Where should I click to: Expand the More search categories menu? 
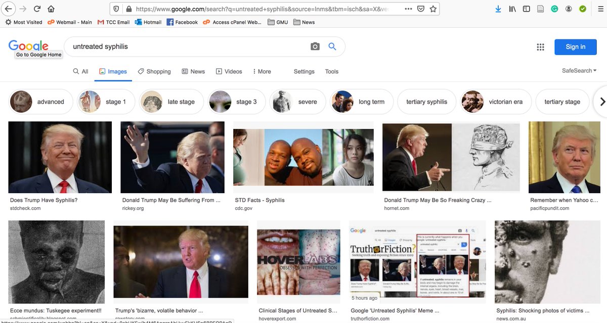[x=262, y=71]
